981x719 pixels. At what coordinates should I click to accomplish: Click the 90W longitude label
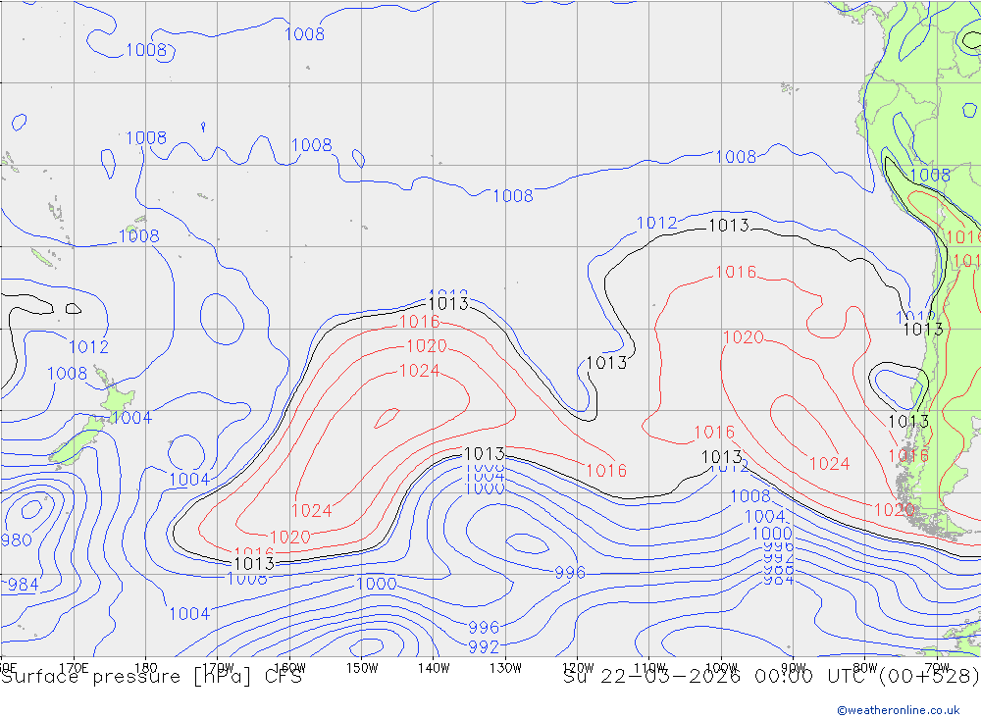point(794,668)
